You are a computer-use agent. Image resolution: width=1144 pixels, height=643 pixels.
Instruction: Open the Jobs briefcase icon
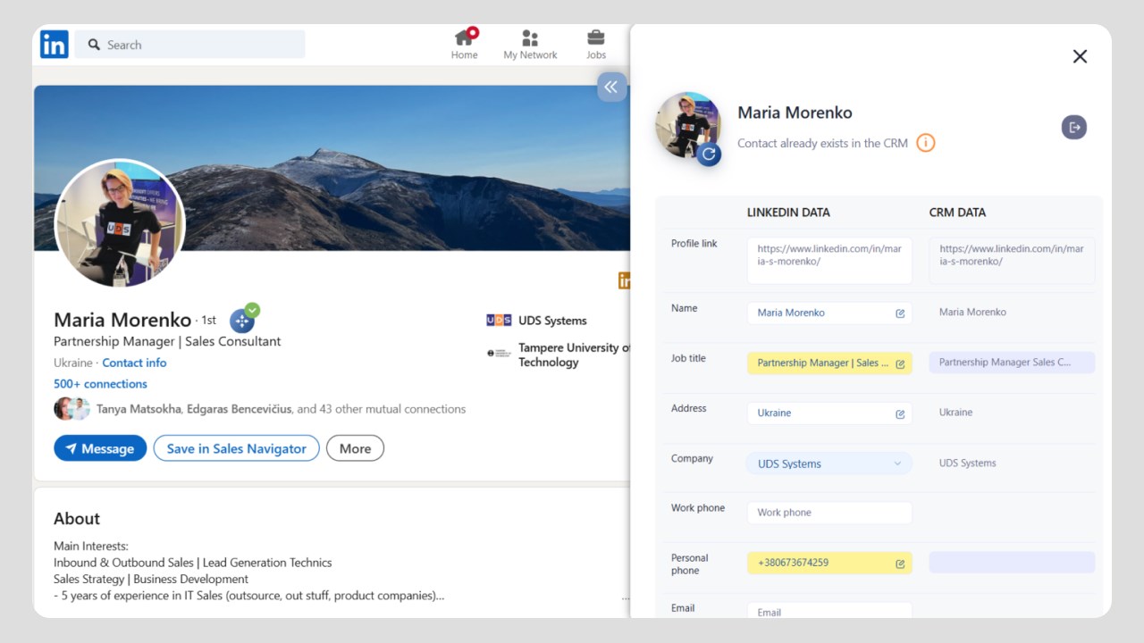(x=596, y=43)
